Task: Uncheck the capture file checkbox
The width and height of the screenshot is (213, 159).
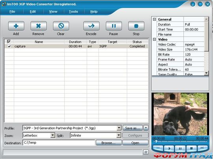Action: (x=9, y=46)
